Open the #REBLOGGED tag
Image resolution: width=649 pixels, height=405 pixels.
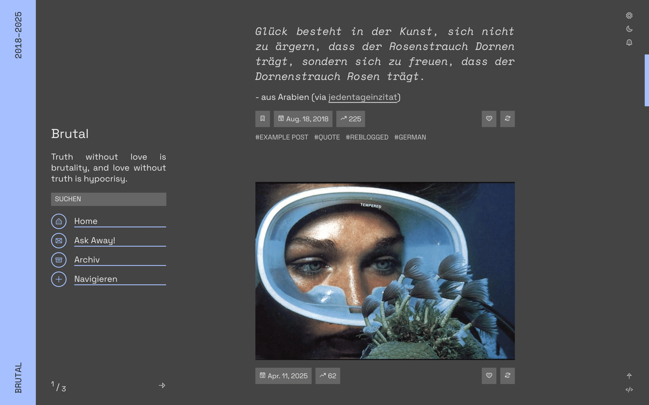coord(367,137)
